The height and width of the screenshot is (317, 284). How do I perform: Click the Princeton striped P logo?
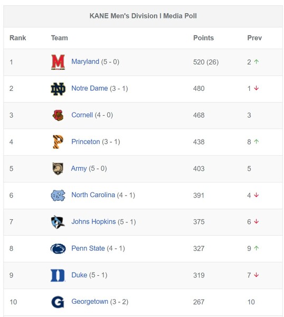point(58,142)
